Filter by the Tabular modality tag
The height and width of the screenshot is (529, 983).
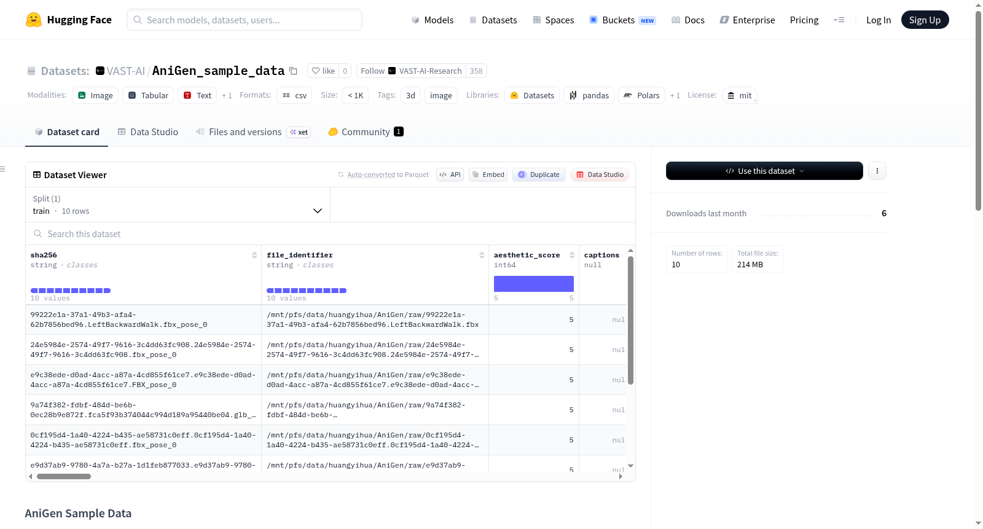point(148,96)
